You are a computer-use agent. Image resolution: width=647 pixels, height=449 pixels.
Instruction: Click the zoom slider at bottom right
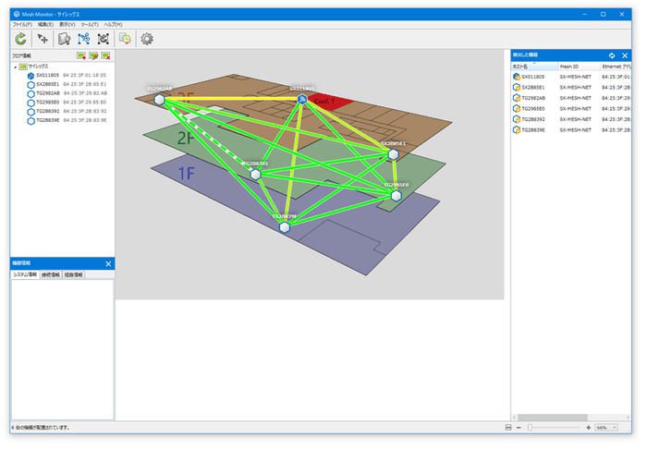click(555, 428)
